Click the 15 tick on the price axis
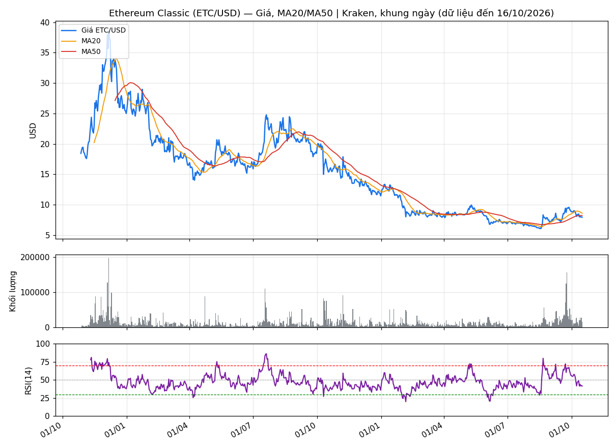This screenshot has width=616, height=448. point(45,174)
